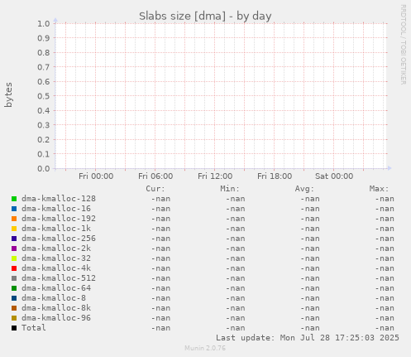
Task: Click the 0.2 y-axis value
Action: point(44,140)
